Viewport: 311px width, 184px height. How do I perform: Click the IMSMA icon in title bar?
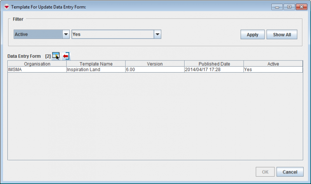click(6, 7)
